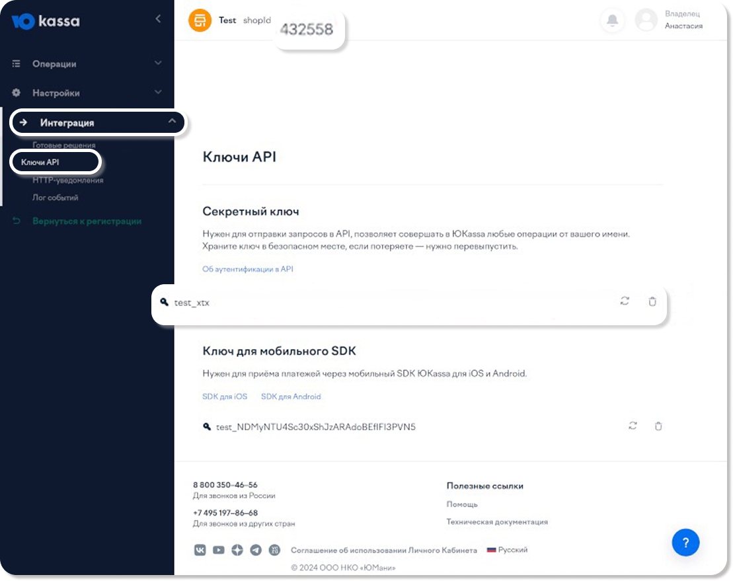The height and width of the screenshot is (581, 733).
Task: Click the orange Test shop icon
Action: coord(200,20)
